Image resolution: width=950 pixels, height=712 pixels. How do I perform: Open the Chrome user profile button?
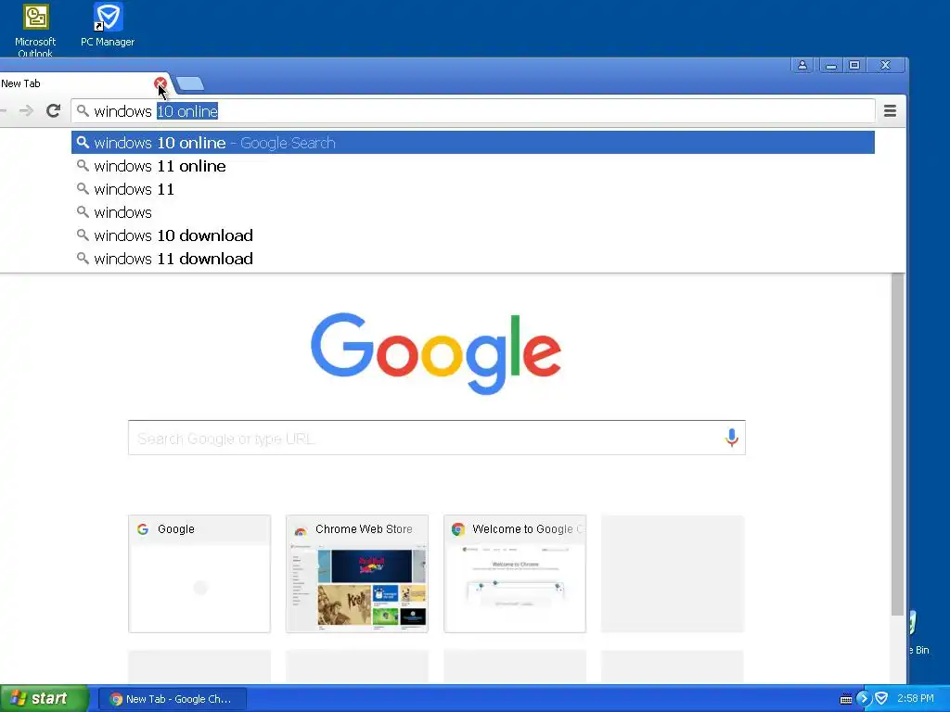coord(802,66)
